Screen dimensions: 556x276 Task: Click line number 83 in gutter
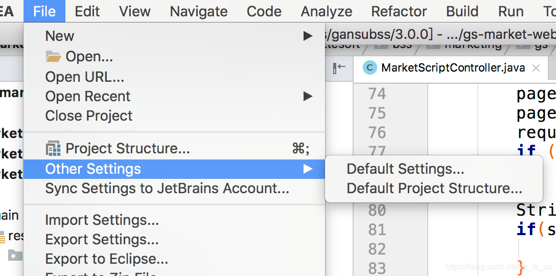(377, 268)
